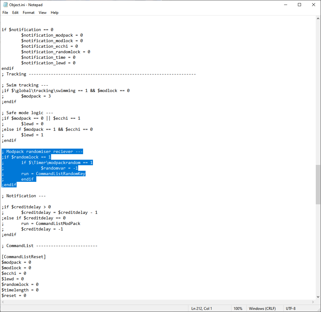321x312 pixels.
Task: Click the line '$lewd = 0' in Safe mode logic
Action: pos(32,124)
